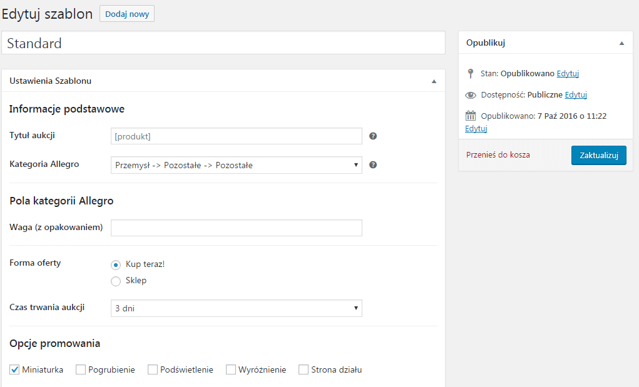This screenshot has height=387, width=639.
Task: Click the Dodaj nowy button
Action: coord(127,14)
